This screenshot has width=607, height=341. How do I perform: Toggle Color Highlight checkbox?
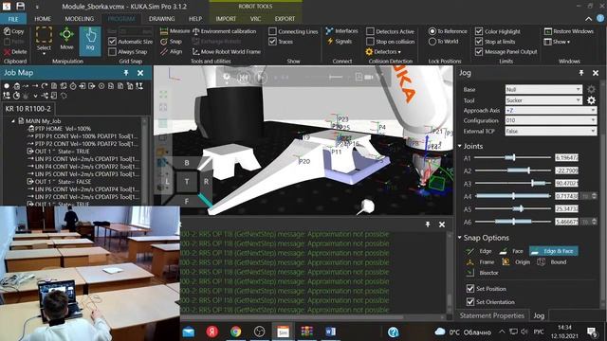[x=479, y=31]
